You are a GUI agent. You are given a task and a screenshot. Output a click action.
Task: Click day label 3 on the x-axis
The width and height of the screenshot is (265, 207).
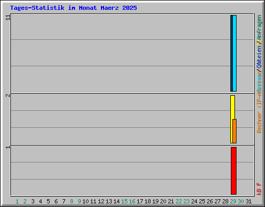pyautogui.click(x=33, y=201)
